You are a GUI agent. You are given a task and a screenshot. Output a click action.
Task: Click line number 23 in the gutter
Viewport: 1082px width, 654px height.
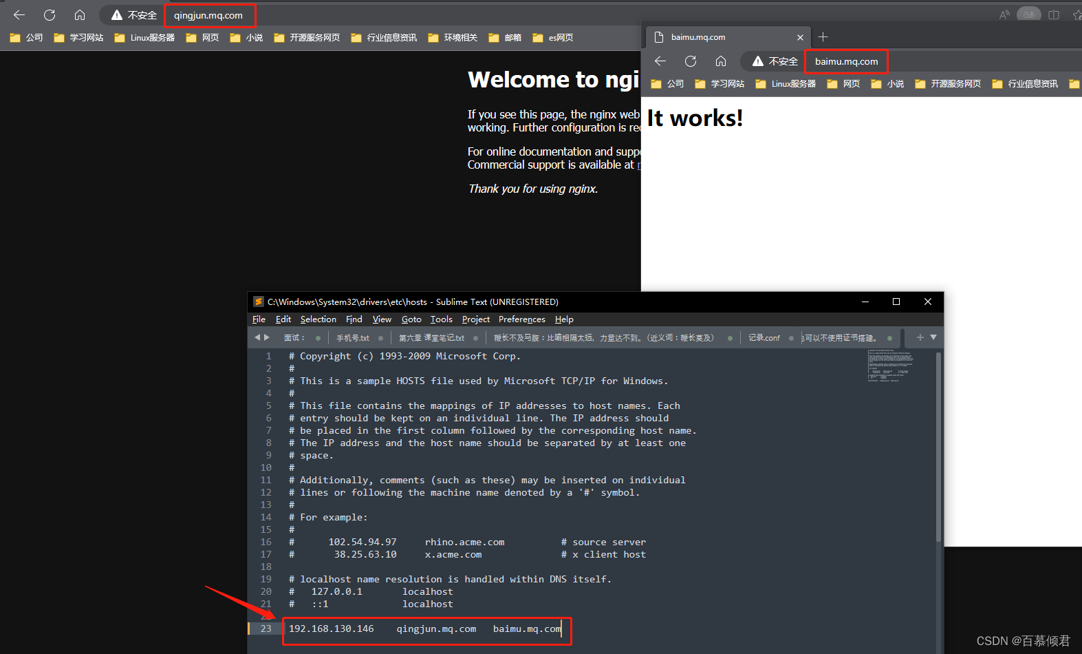pos(266,629)
